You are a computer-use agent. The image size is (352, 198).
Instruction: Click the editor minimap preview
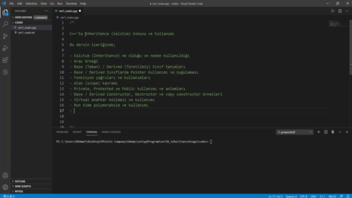point(339,23)
